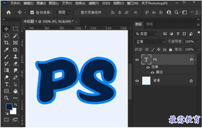Go to the Home screen
This screenshot has height=128, width=202.
(x=9, y=12)
